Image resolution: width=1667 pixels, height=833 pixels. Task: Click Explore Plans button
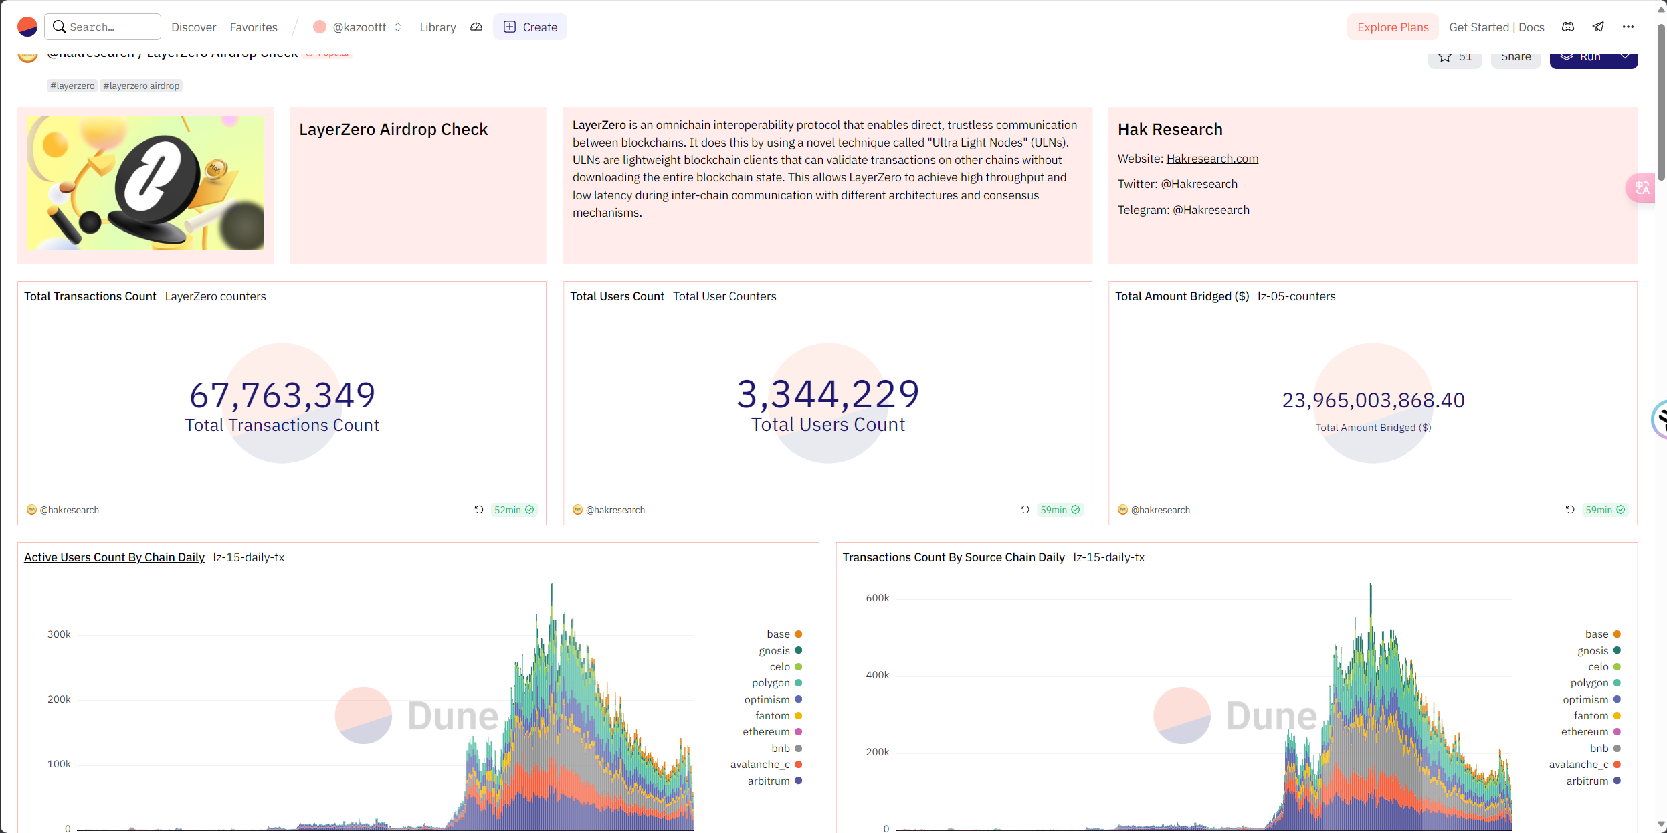click(1393, 27)
